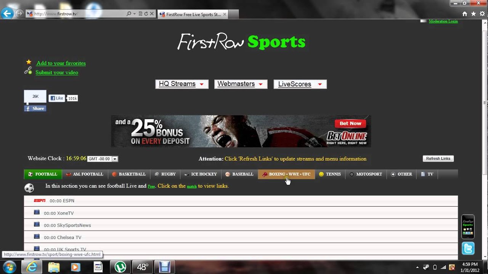The image size is (488, 274).
Task: Click the Facebook Like button
Action: click(56, 98)
